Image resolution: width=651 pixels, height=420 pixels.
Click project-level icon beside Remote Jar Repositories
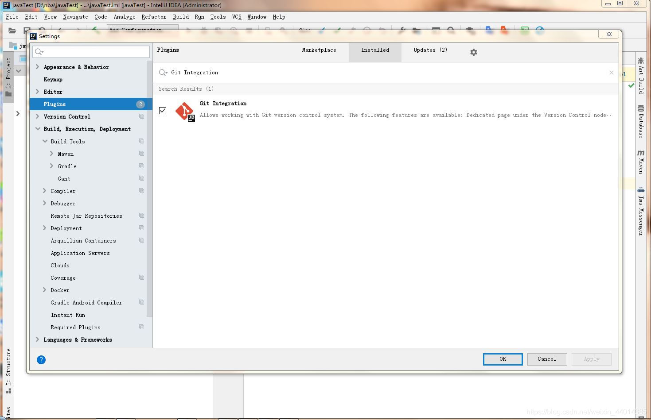(x=142, y=216)
